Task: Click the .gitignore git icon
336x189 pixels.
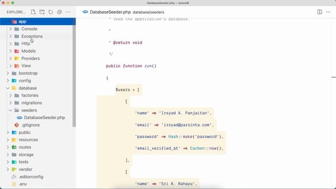Action: point(17,125)
